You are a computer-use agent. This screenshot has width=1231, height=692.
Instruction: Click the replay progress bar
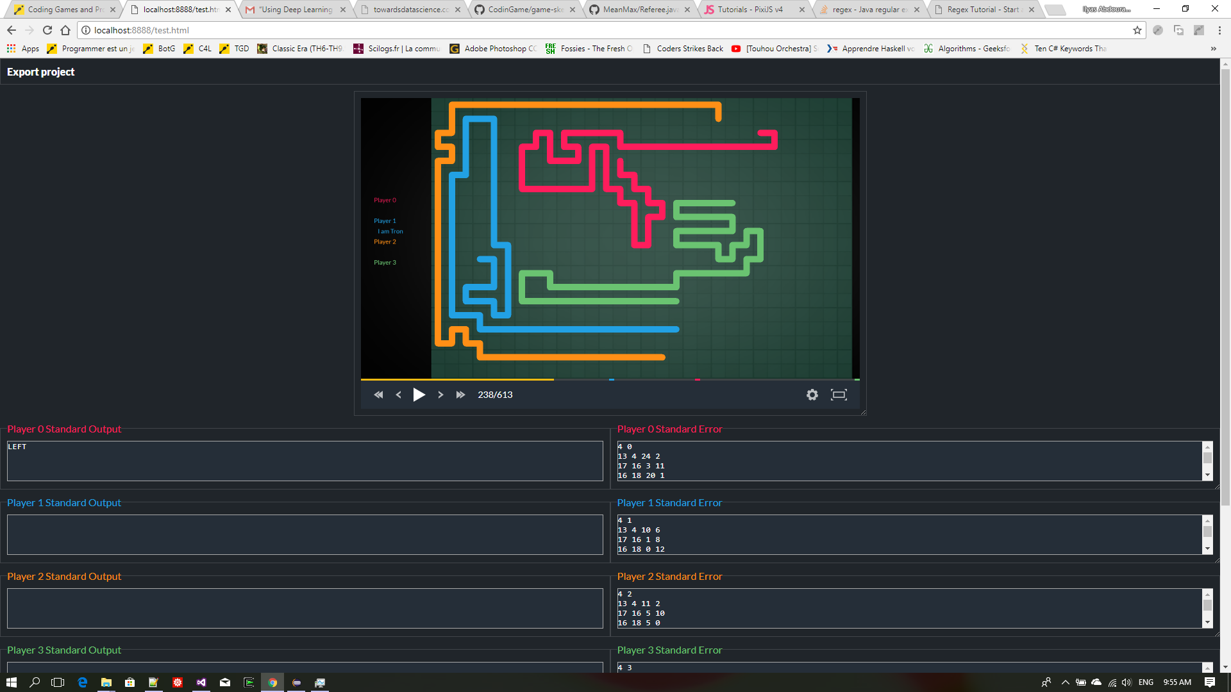(x=610, y=379)
